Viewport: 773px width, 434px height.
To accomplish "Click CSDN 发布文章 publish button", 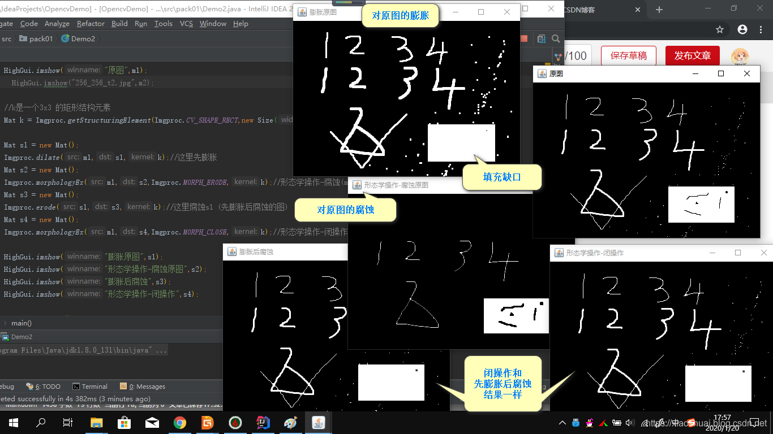I will click(x=693, y=56).
